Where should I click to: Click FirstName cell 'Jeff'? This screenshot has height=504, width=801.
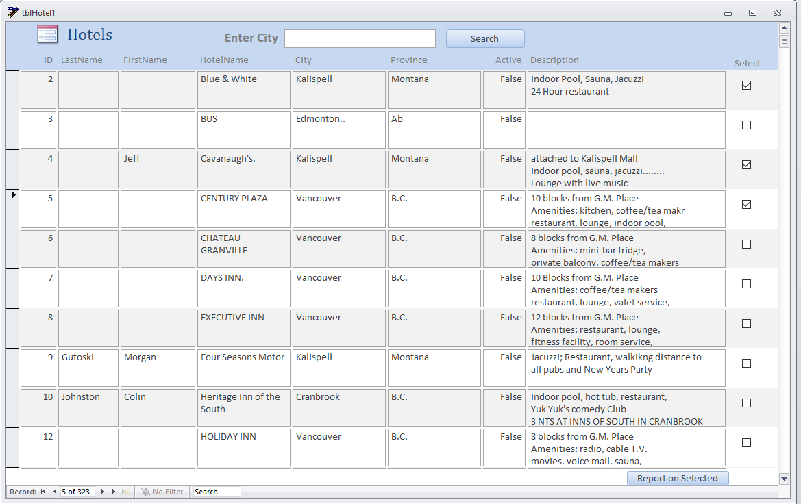[158, 170]
